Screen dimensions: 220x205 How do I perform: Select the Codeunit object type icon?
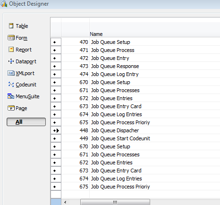pos(11,85)
